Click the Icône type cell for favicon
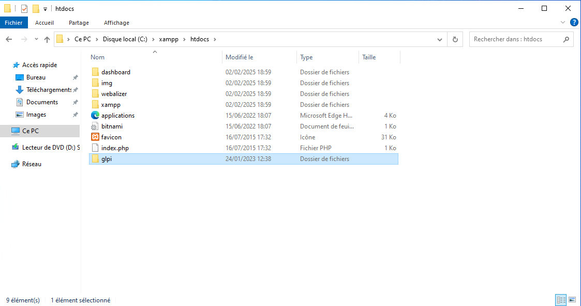This screenshot has height=306, width=581. point(307,137)
